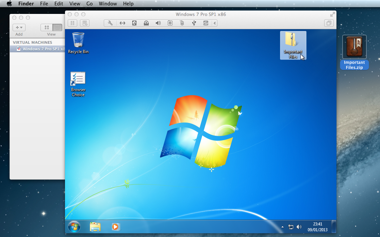Click the sharing sync toolbar icon
Image resolution: width=380 pixels, height=237 pixels.
point(205,23)
